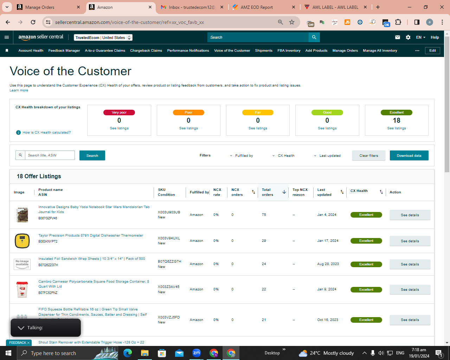Screen dimensions: 450x360
Task: Click the Learn more link
Action: click(19, 90)
